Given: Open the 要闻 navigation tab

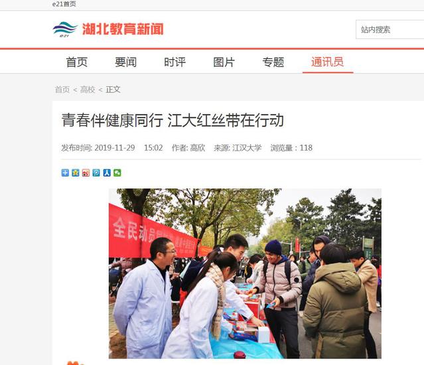Looking at the screenshot, I should click(x=125, y=62).
